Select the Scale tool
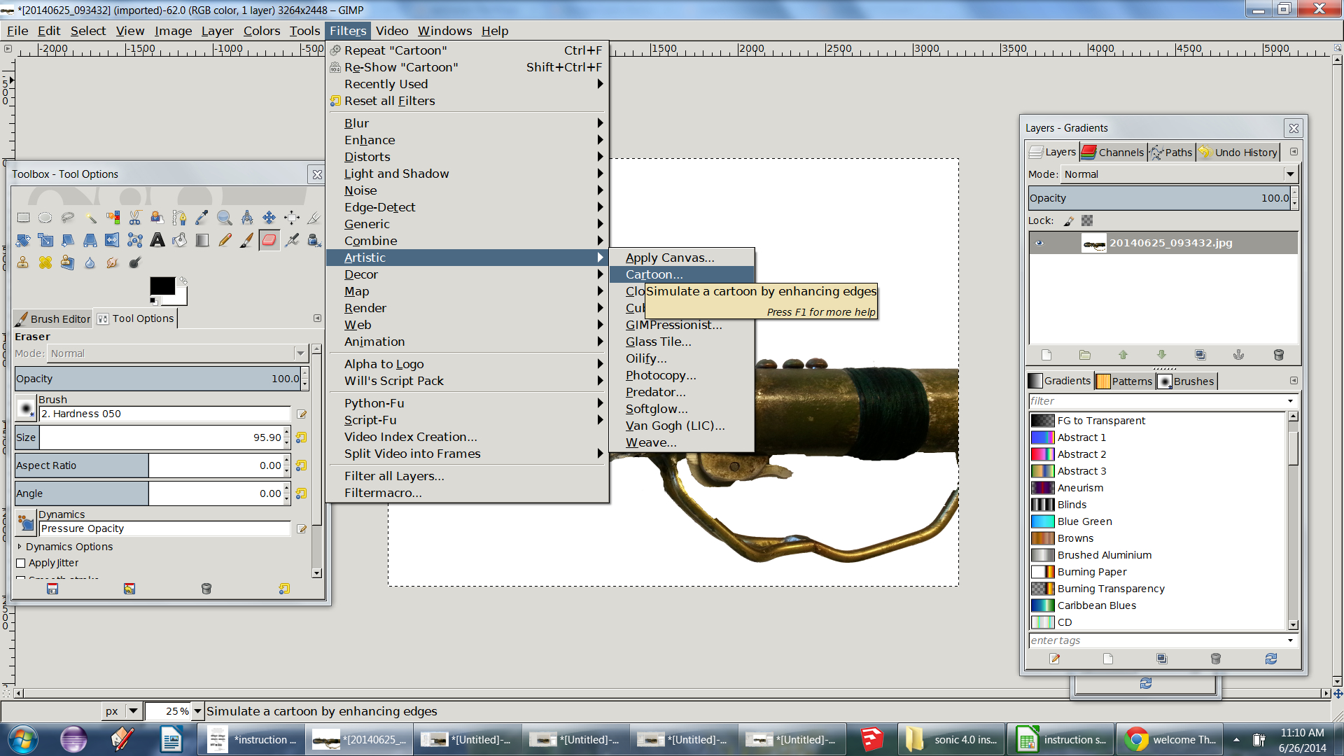The width and height of the screenshot is (1344, 756). click(45, 240)
